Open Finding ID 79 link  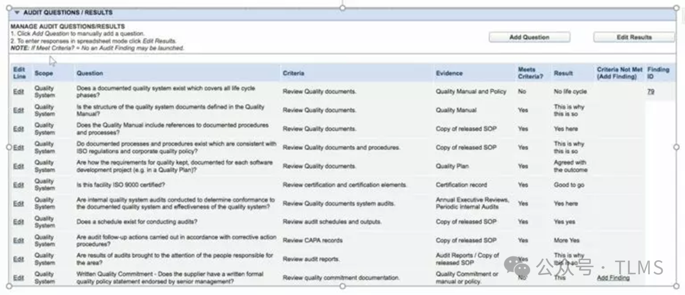pos(651,92)
